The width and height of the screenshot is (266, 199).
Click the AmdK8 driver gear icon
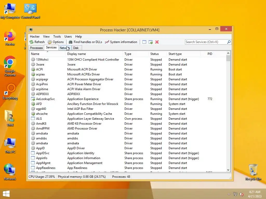point(33,124)
